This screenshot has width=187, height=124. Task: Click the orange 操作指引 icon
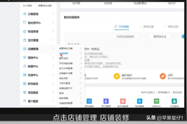[117, 76]
